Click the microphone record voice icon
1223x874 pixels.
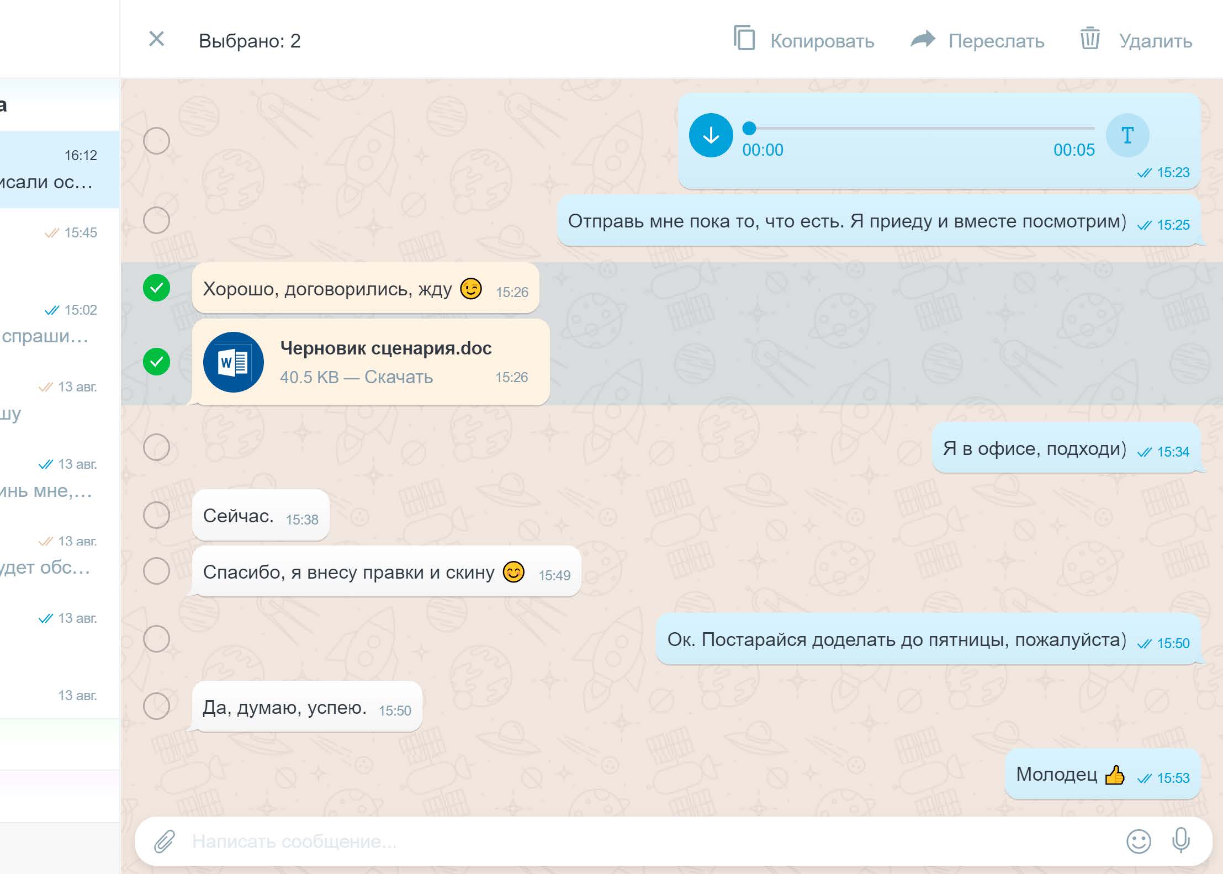point(1181,840)
